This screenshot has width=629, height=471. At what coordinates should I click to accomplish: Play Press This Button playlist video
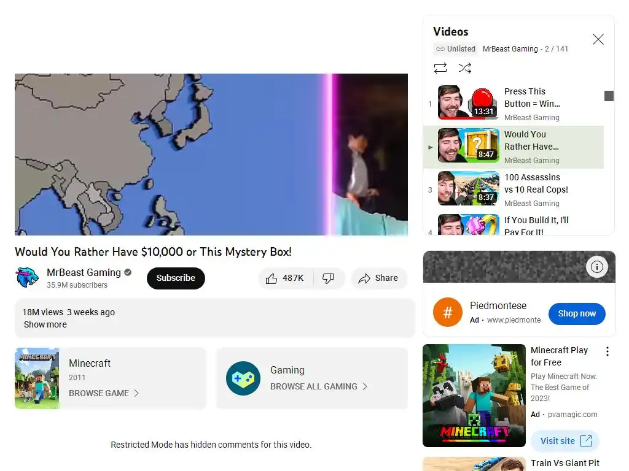click(514, 104)
